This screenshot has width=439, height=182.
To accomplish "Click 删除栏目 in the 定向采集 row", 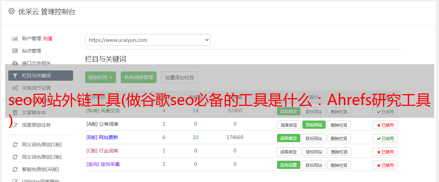I will 339,165.
